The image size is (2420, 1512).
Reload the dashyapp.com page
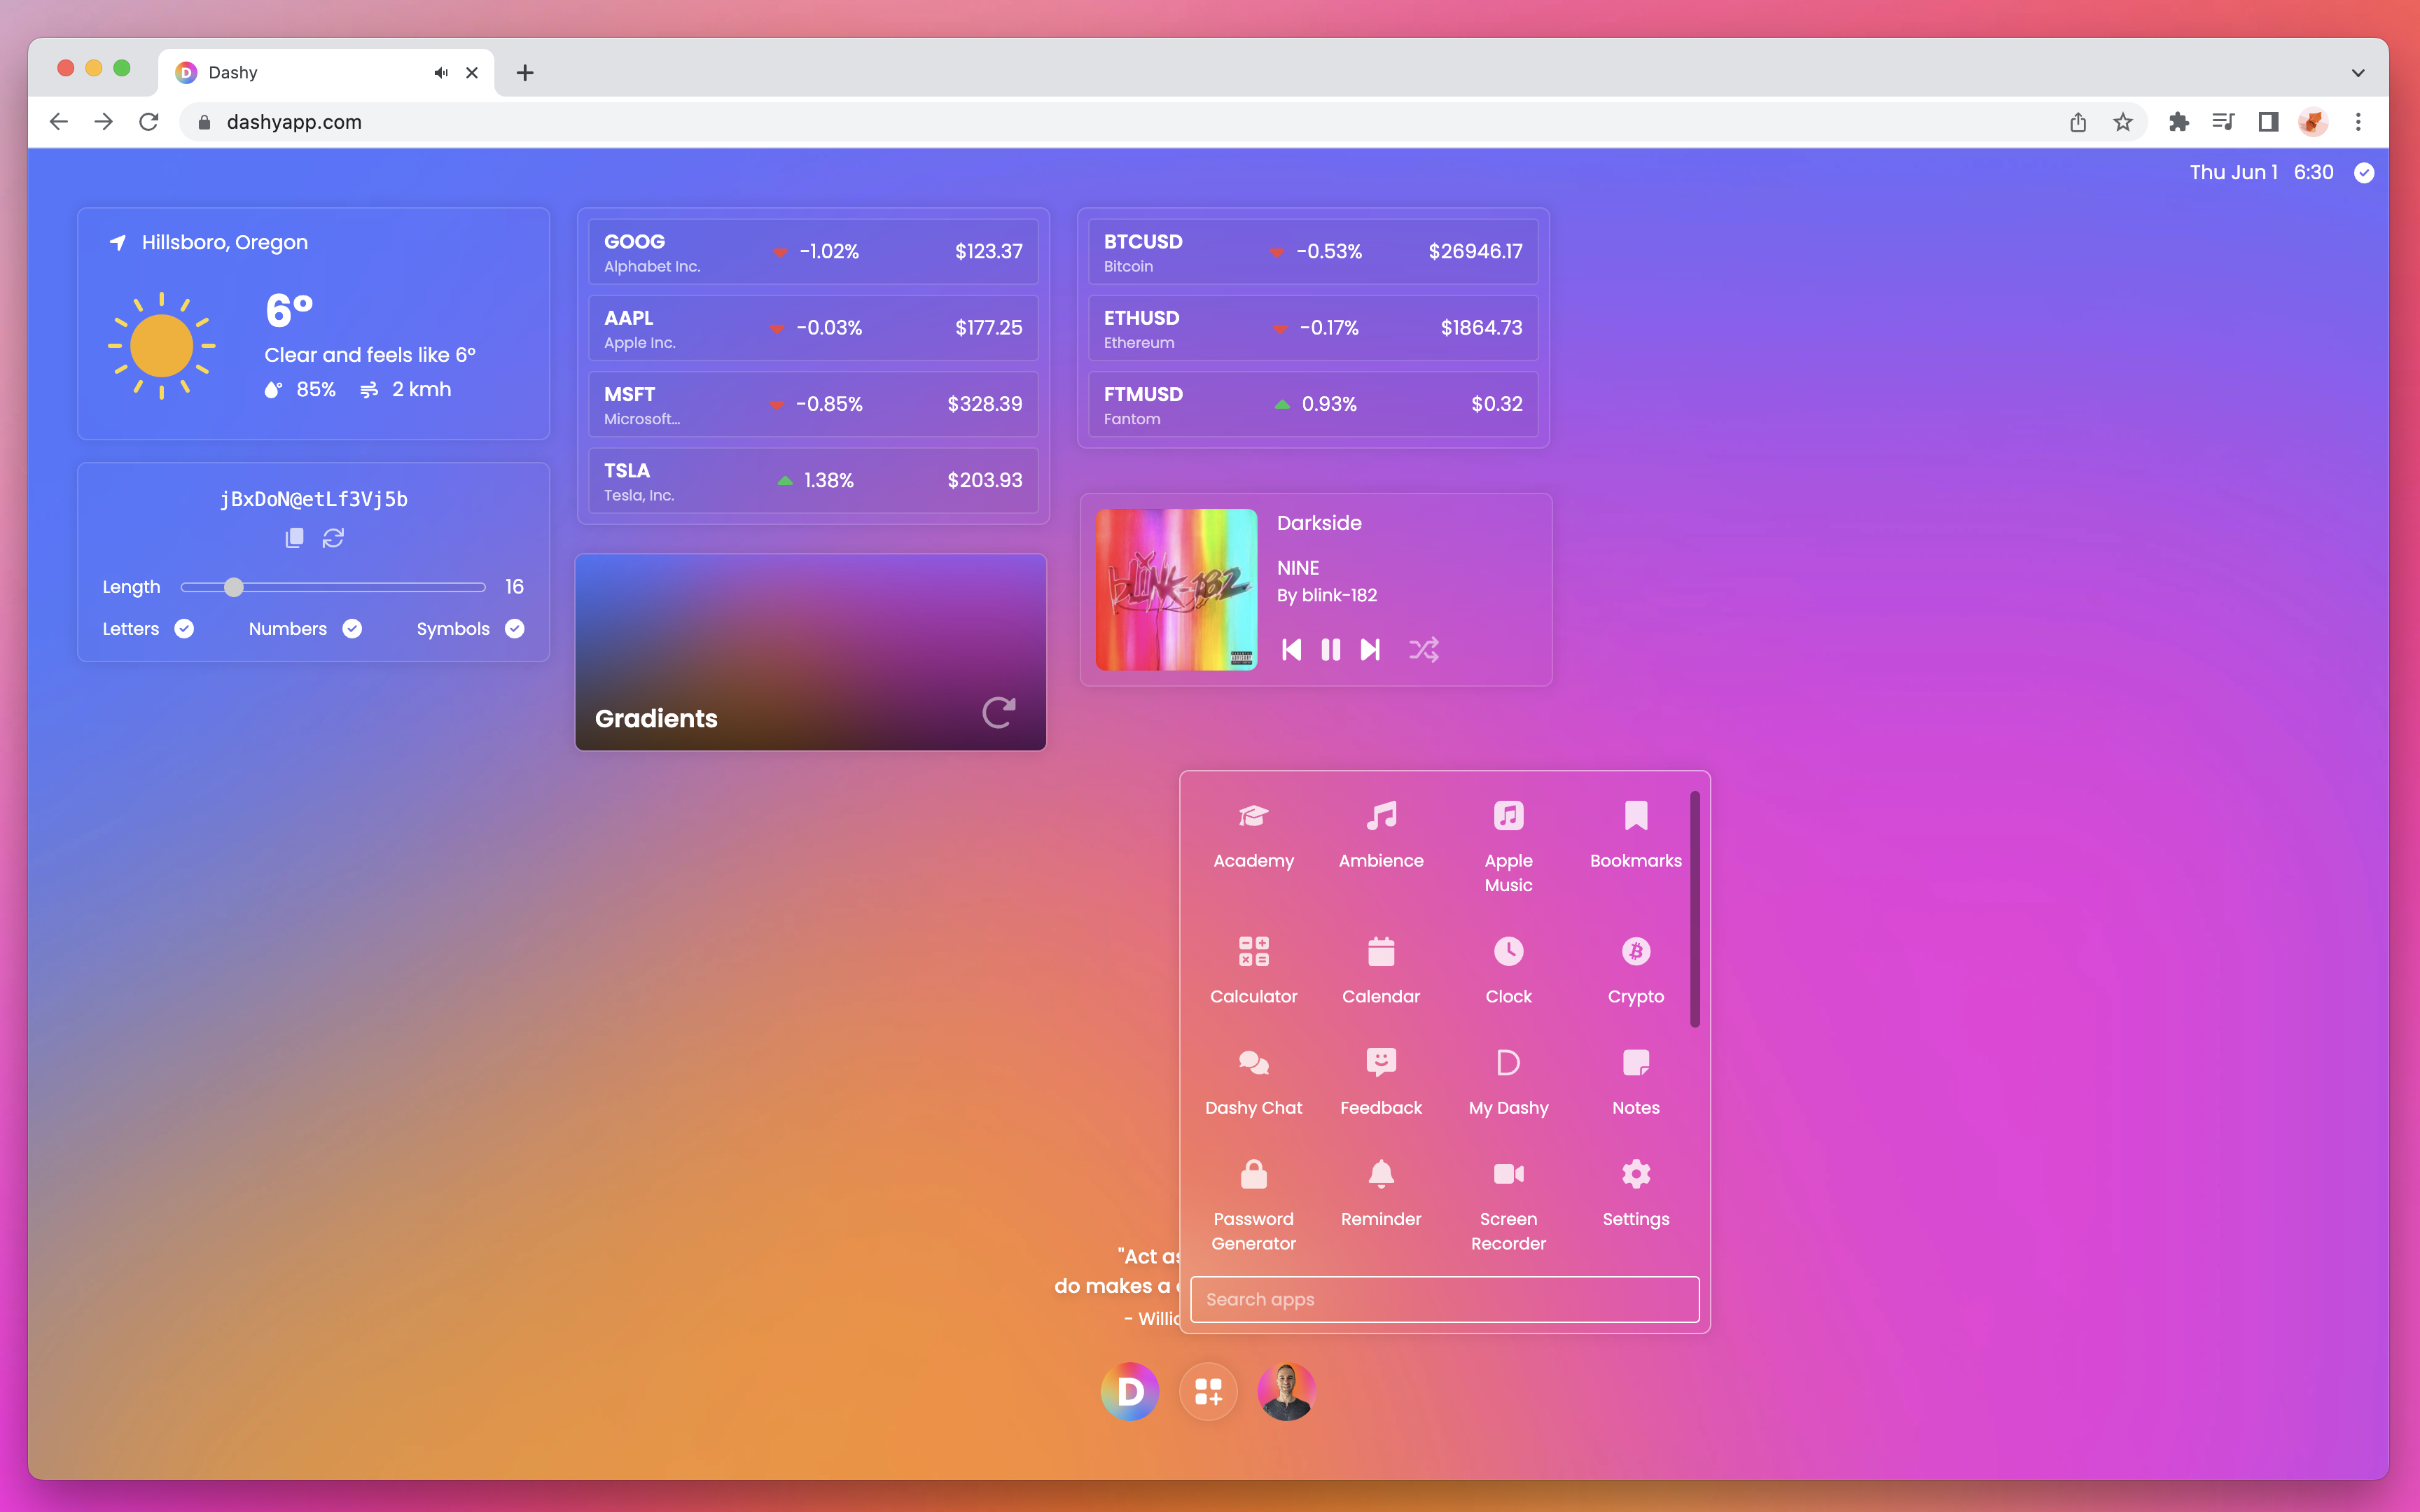(x=149, y=122)
